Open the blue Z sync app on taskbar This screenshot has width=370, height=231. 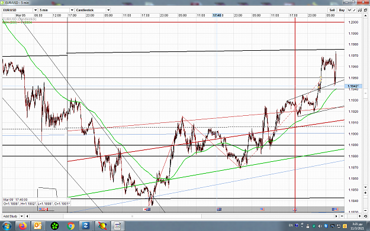point(86,226)
